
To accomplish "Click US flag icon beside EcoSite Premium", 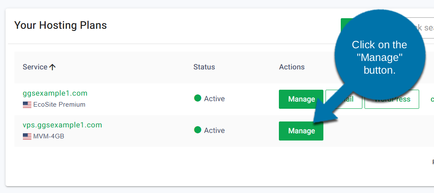I will tap(27, 105).
